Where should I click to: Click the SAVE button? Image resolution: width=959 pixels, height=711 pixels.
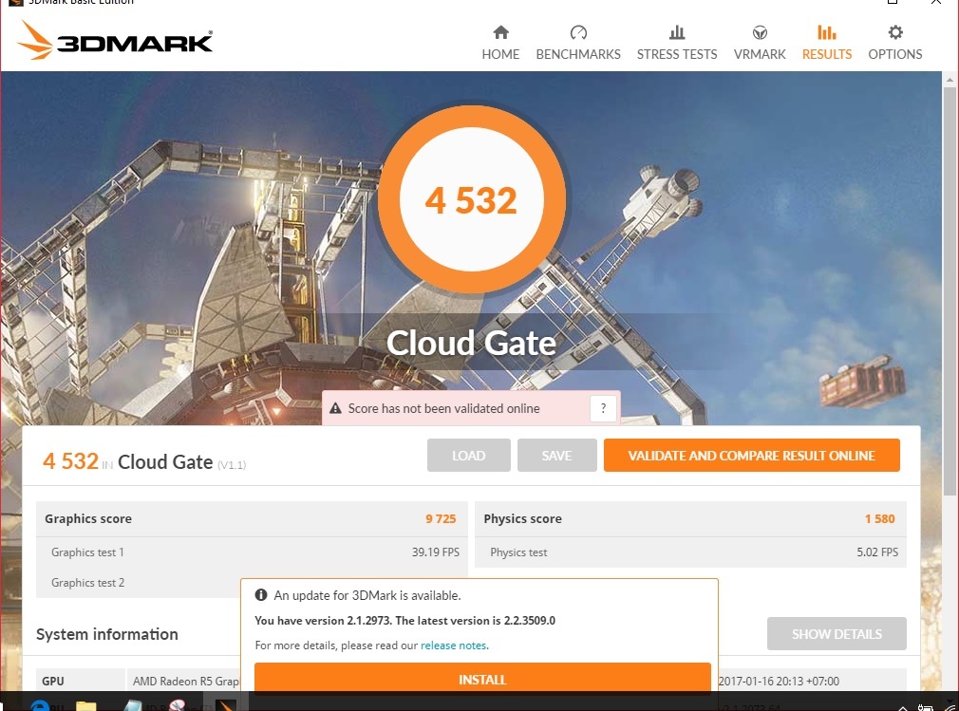[556, 456]
